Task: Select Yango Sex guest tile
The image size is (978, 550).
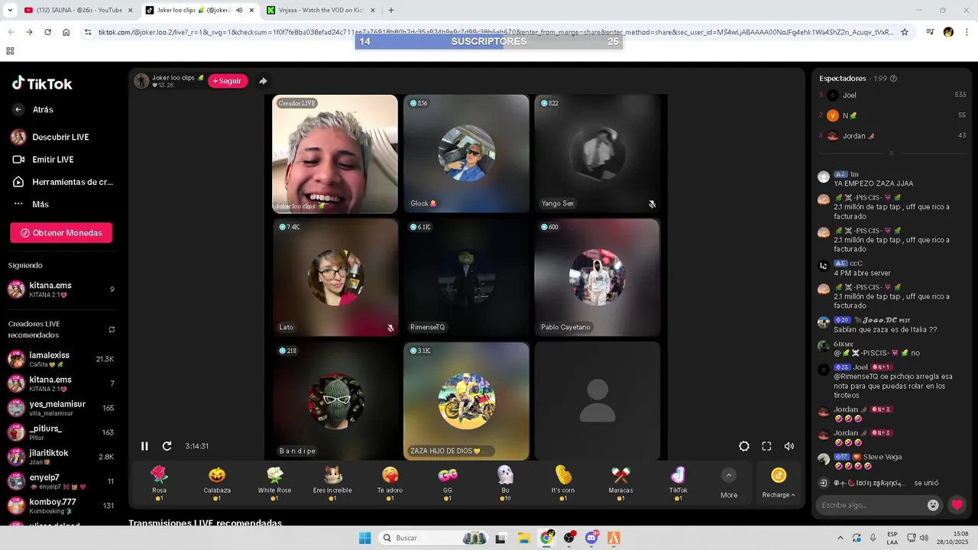Action: [597, 154]
